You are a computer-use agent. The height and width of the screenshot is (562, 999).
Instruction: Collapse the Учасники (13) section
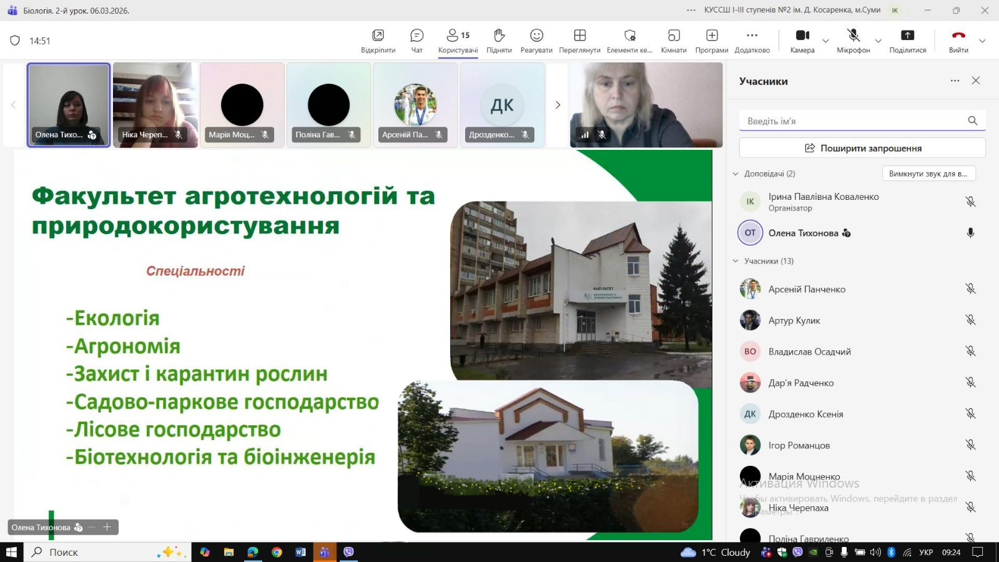(736, 261)
